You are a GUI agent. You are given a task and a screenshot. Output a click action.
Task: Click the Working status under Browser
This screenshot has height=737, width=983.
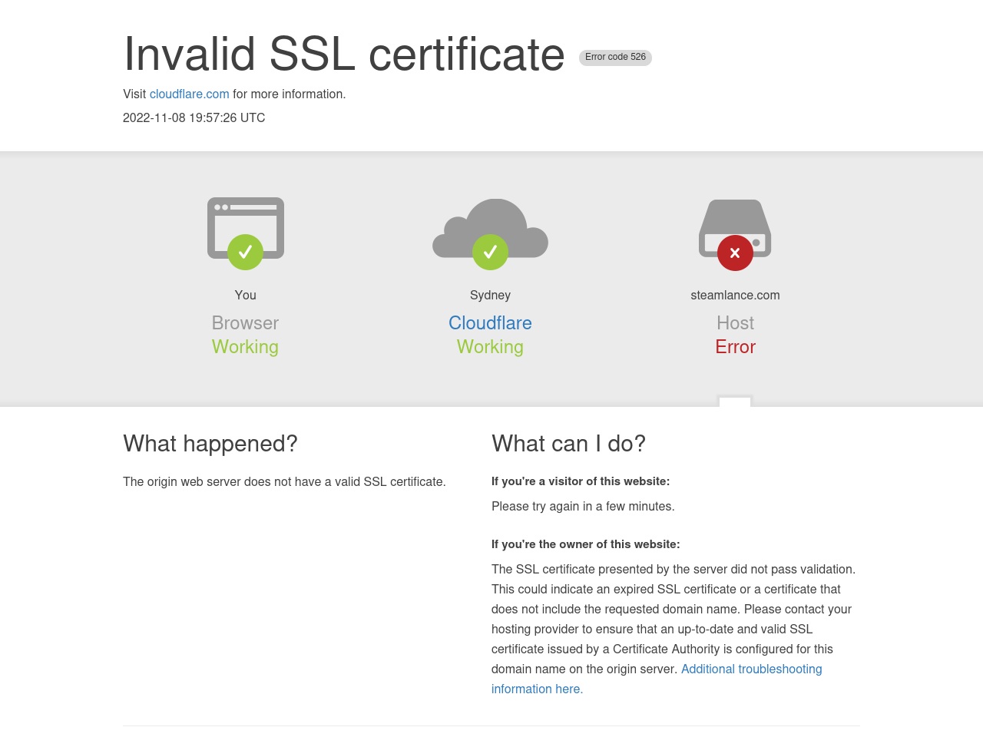click(x=245, y=347)
